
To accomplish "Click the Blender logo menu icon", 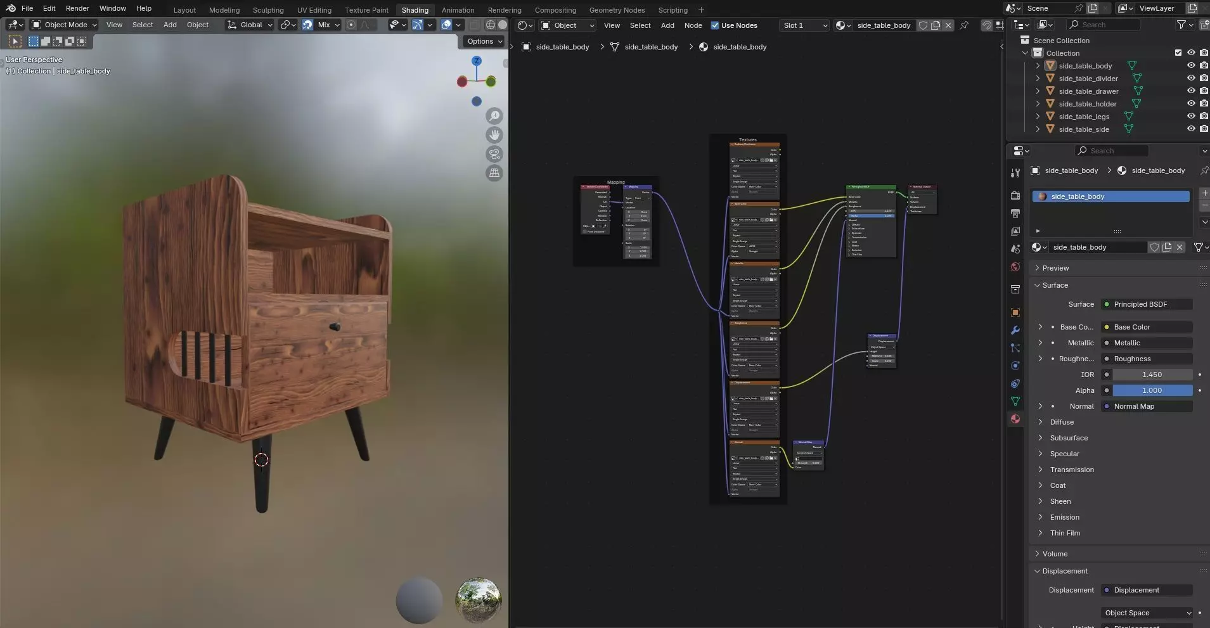I will coord(11,8).
